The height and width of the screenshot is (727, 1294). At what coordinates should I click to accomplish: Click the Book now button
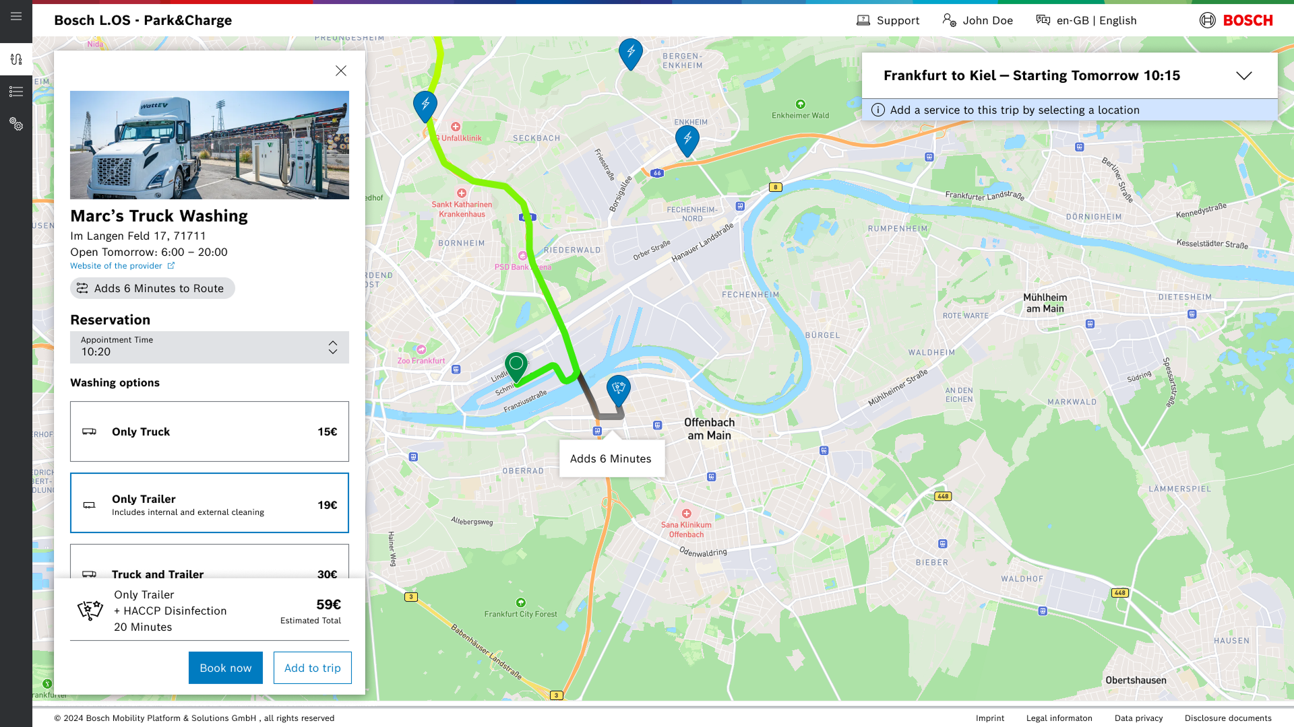(225, 668)
